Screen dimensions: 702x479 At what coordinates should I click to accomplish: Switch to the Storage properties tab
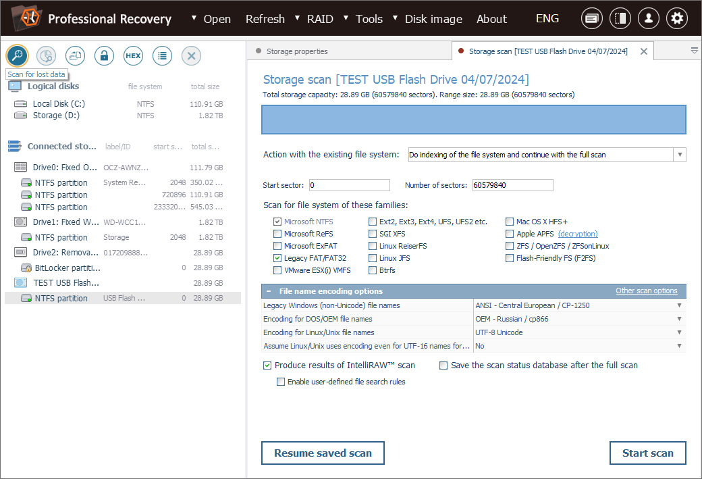(x=297, y=51)
